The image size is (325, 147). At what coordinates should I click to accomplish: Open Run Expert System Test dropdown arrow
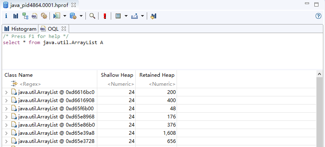coord(65,16)
